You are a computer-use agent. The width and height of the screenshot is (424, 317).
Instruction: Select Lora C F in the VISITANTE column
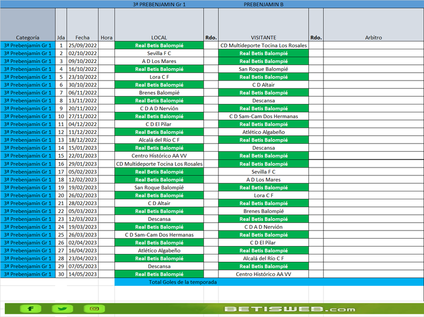click(x=263, y=195)
